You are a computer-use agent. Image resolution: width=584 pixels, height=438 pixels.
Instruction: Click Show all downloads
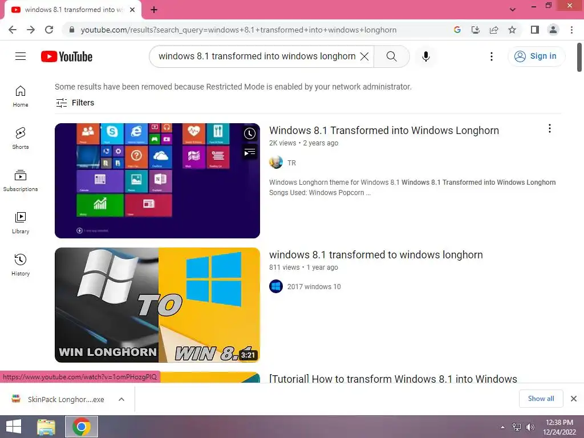click(541, 399)
